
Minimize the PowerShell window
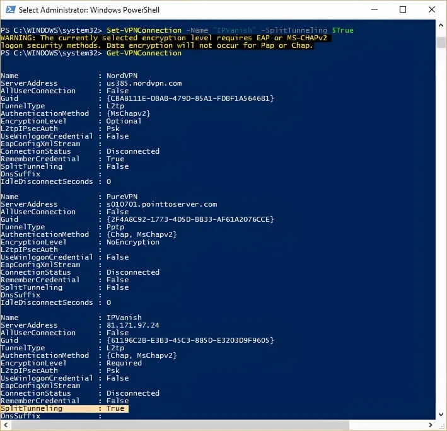(x=374, y=9)
